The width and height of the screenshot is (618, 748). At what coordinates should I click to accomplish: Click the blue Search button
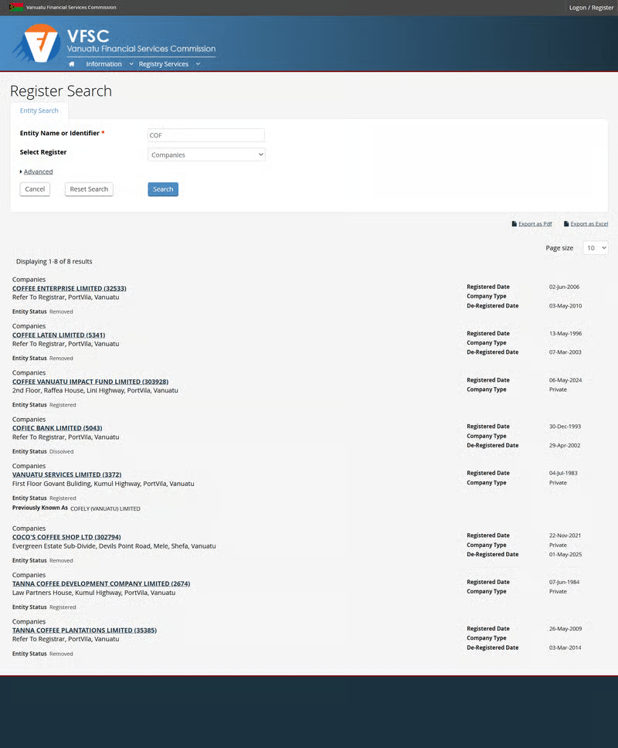[x=163, y=189]
